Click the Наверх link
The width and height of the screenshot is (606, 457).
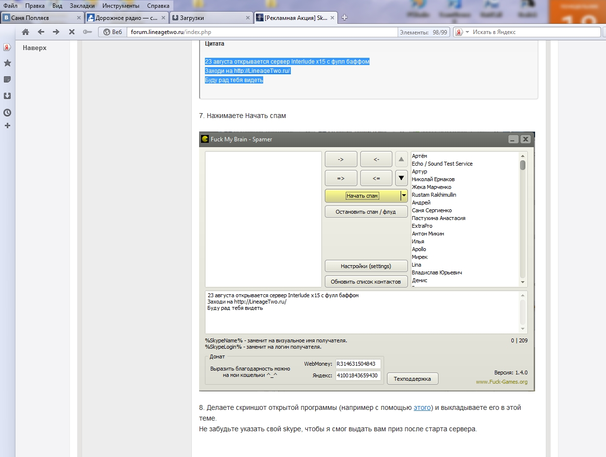34,48
